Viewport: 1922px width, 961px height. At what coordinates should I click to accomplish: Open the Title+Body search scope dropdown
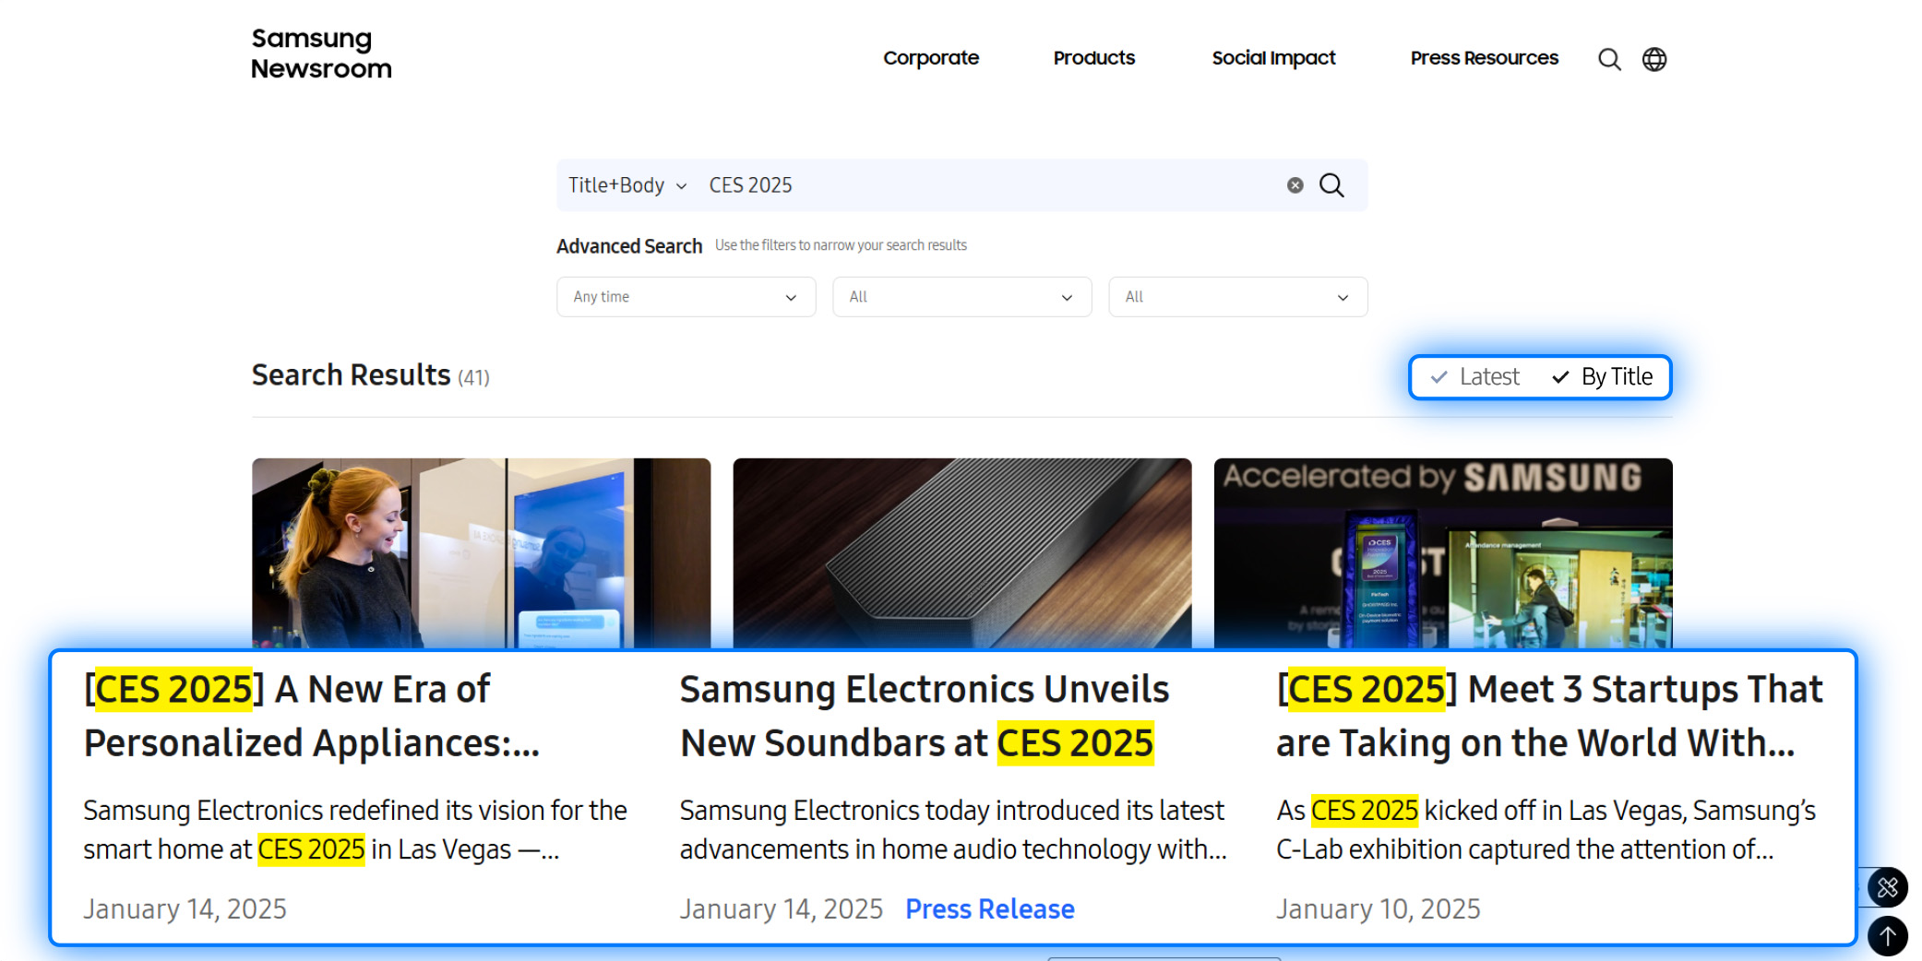point(626,184)
